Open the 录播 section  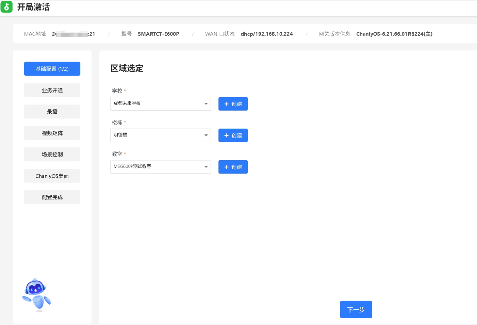(52, 112)
